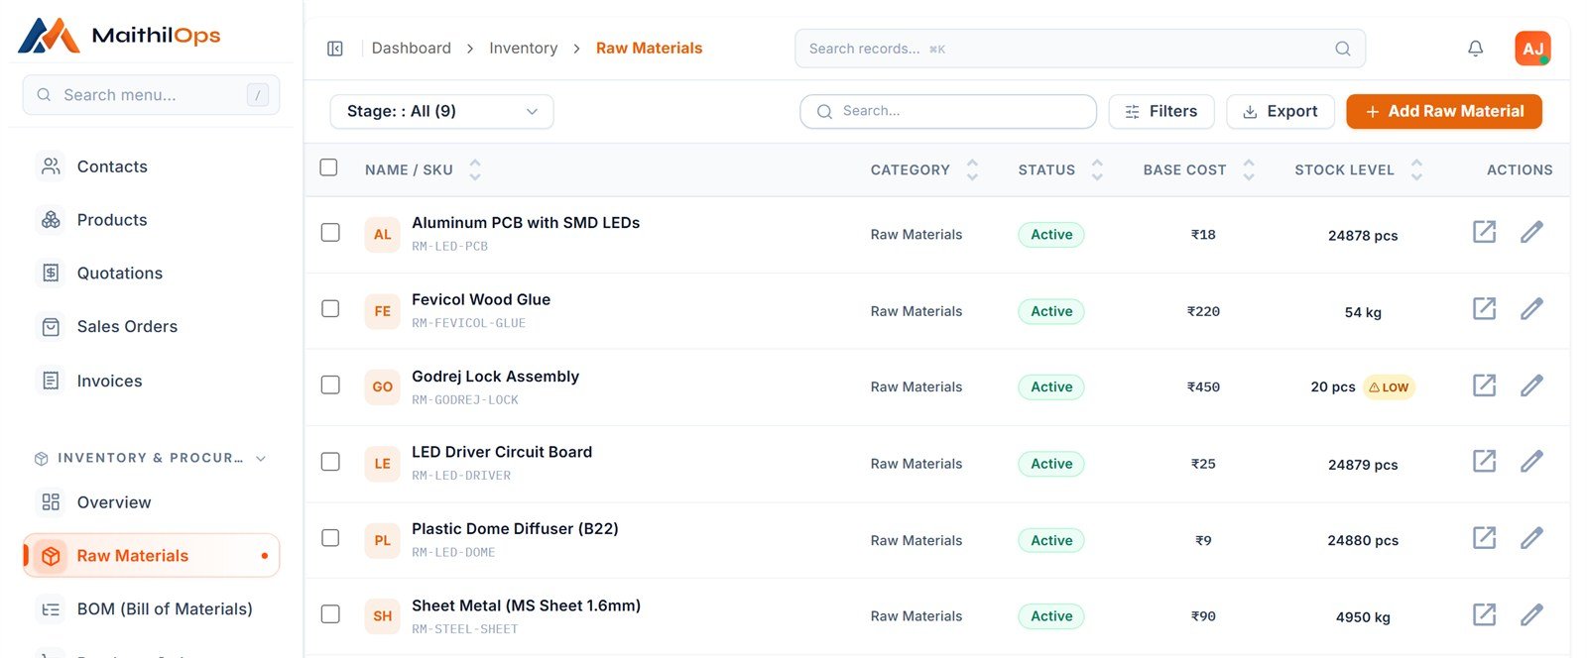Click the GO badge for Godrej Lock
The width and height of the screenshot is (1587, 658).
(382, 387)
